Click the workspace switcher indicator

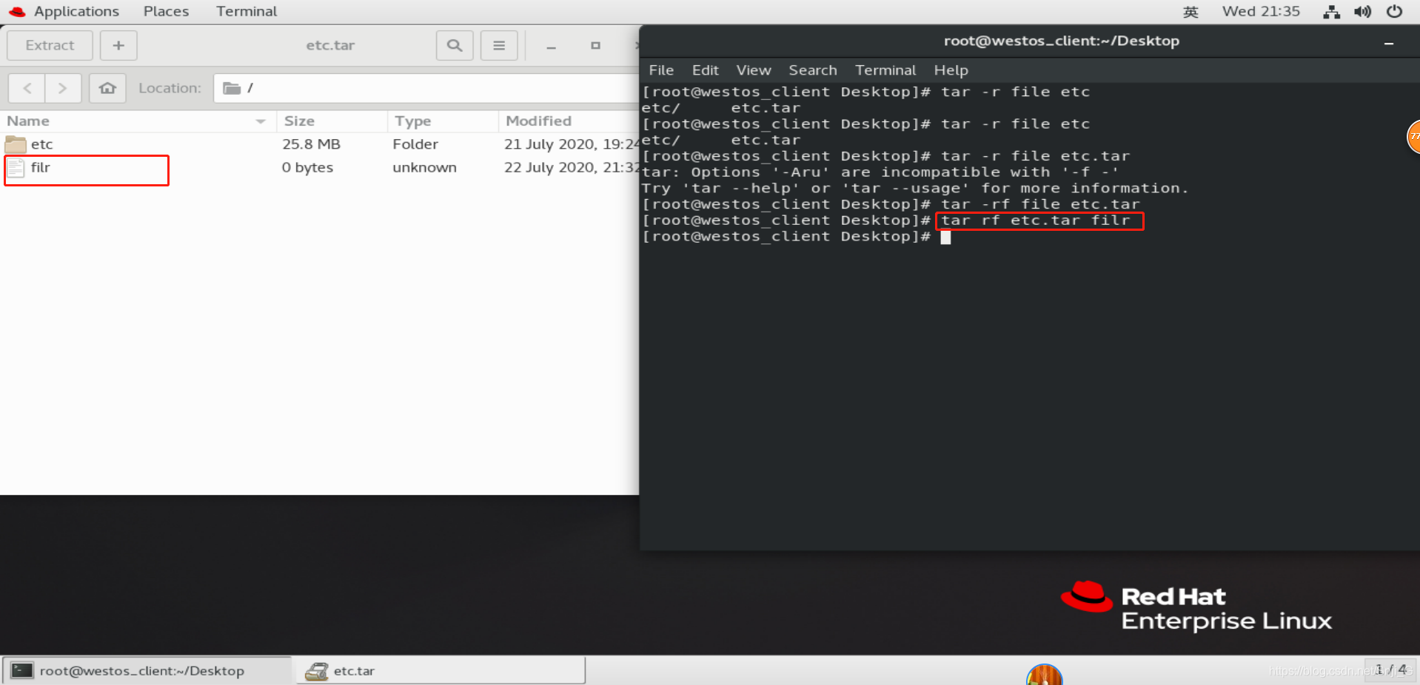1390,669
